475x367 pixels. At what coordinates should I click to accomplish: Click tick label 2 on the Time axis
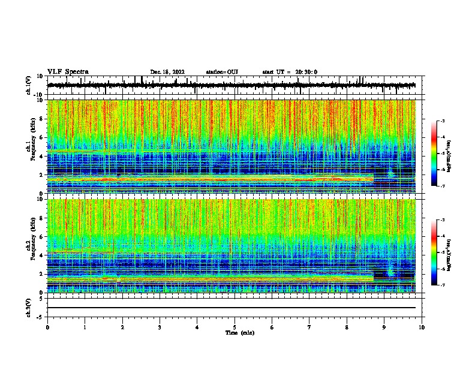(x=122, y=327)
